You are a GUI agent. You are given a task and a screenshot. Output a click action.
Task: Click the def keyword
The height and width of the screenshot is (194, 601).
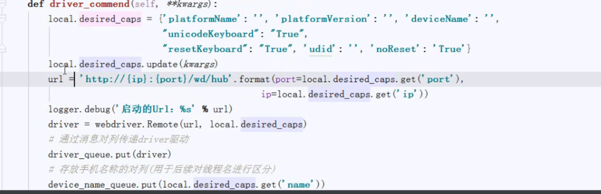point(36,5)
